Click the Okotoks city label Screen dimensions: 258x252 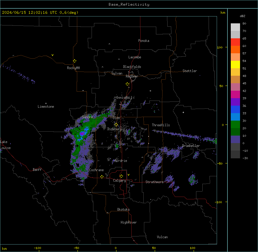point(123,210)
